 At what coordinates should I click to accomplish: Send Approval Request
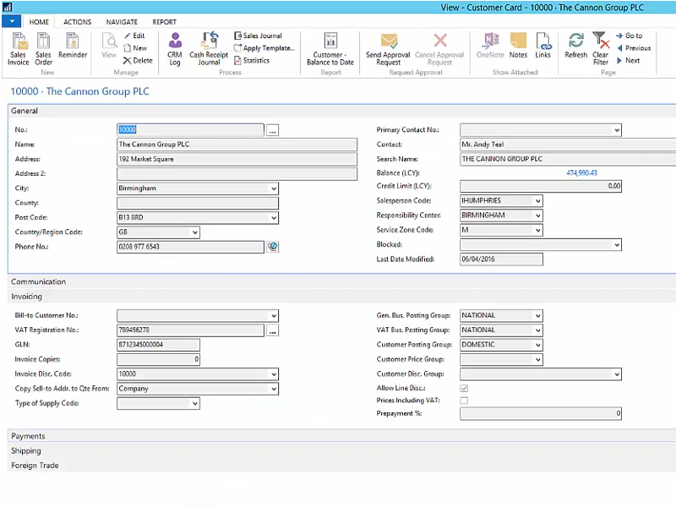[388, 49]
